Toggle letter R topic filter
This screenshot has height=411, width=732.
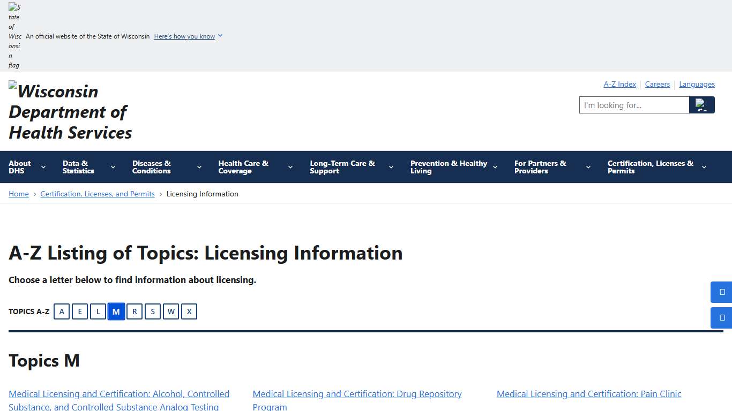coord(135,311)
